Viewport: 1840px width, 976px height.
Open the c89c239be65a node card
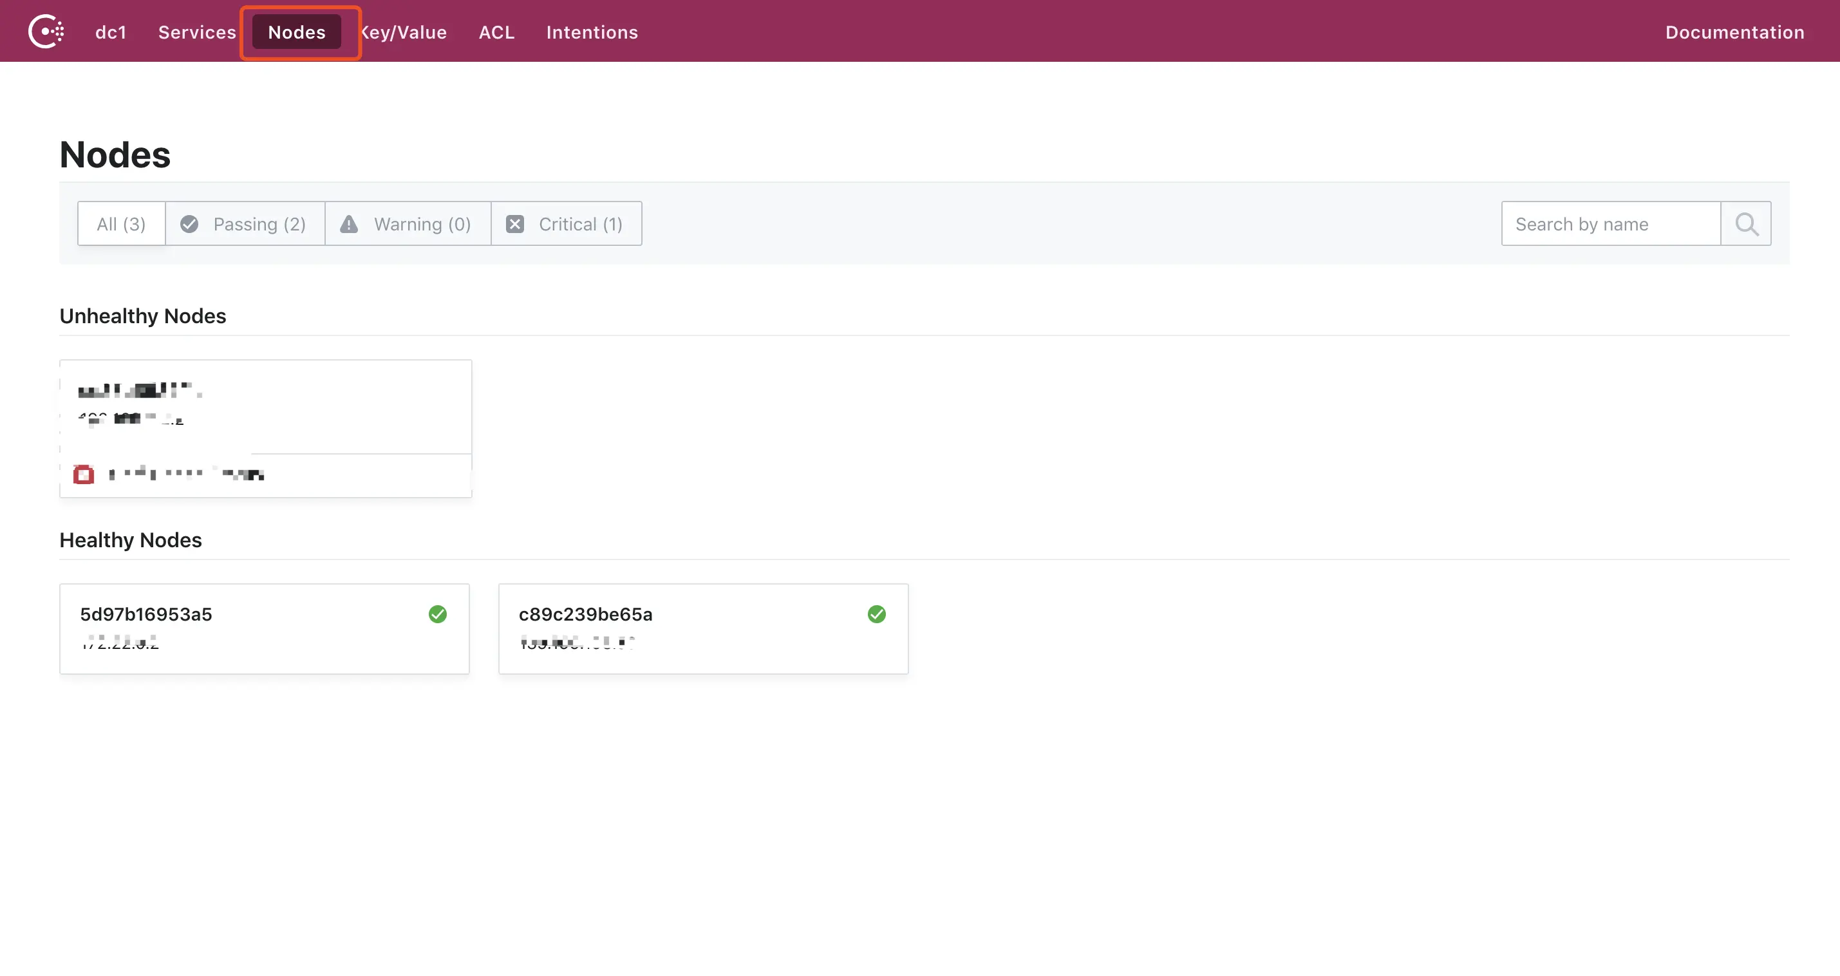(703, 629)
